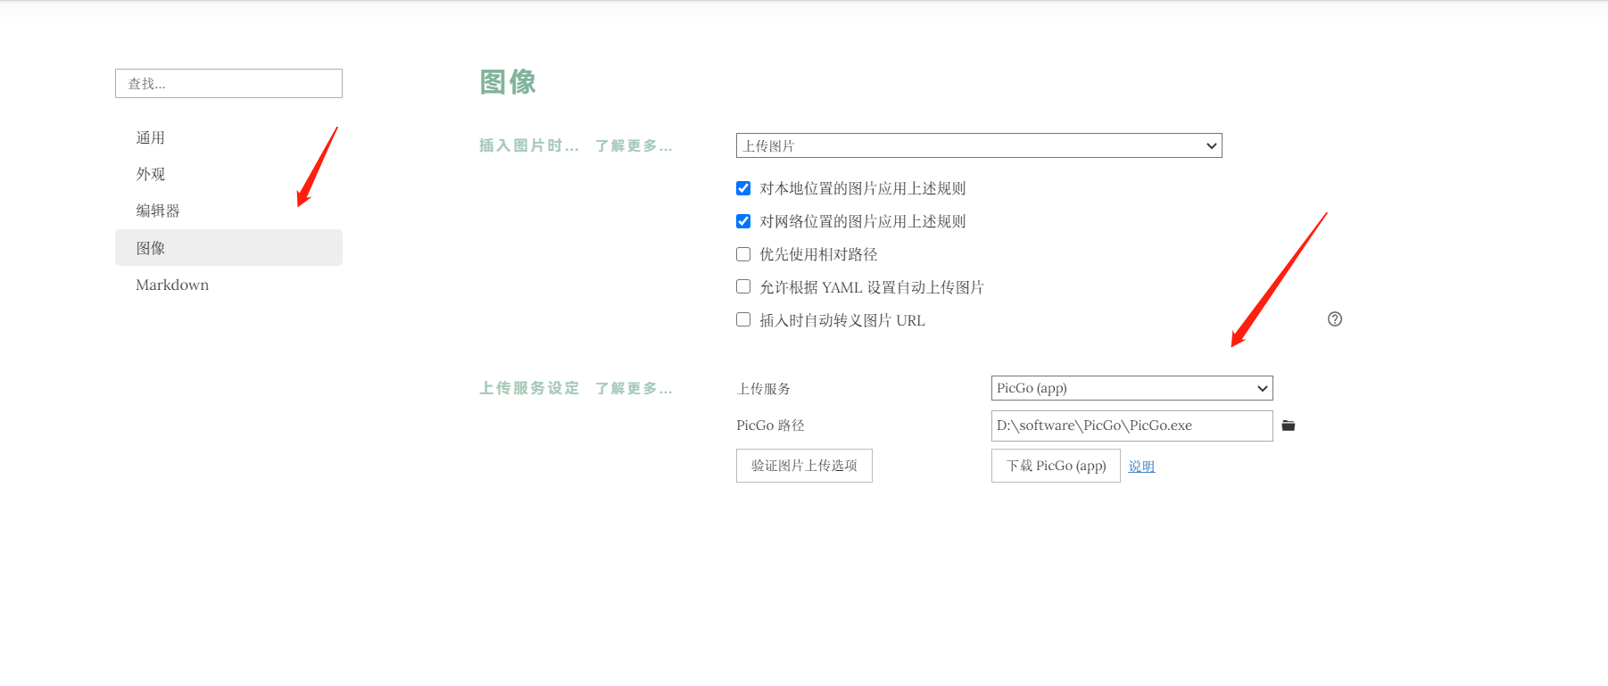Image resolution: width=1608 pixels, height=686 pixels.
Task: Enable 插入时自动转义图片 URL checkbox
Action: coord(743,319)
